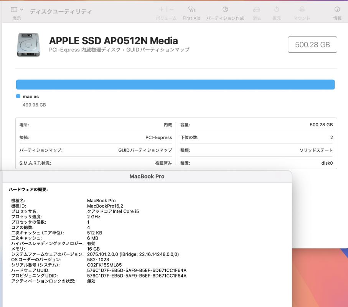Choose the restore arrow icon
This screenshot has width=348, height=307.
tap(277, 9)
